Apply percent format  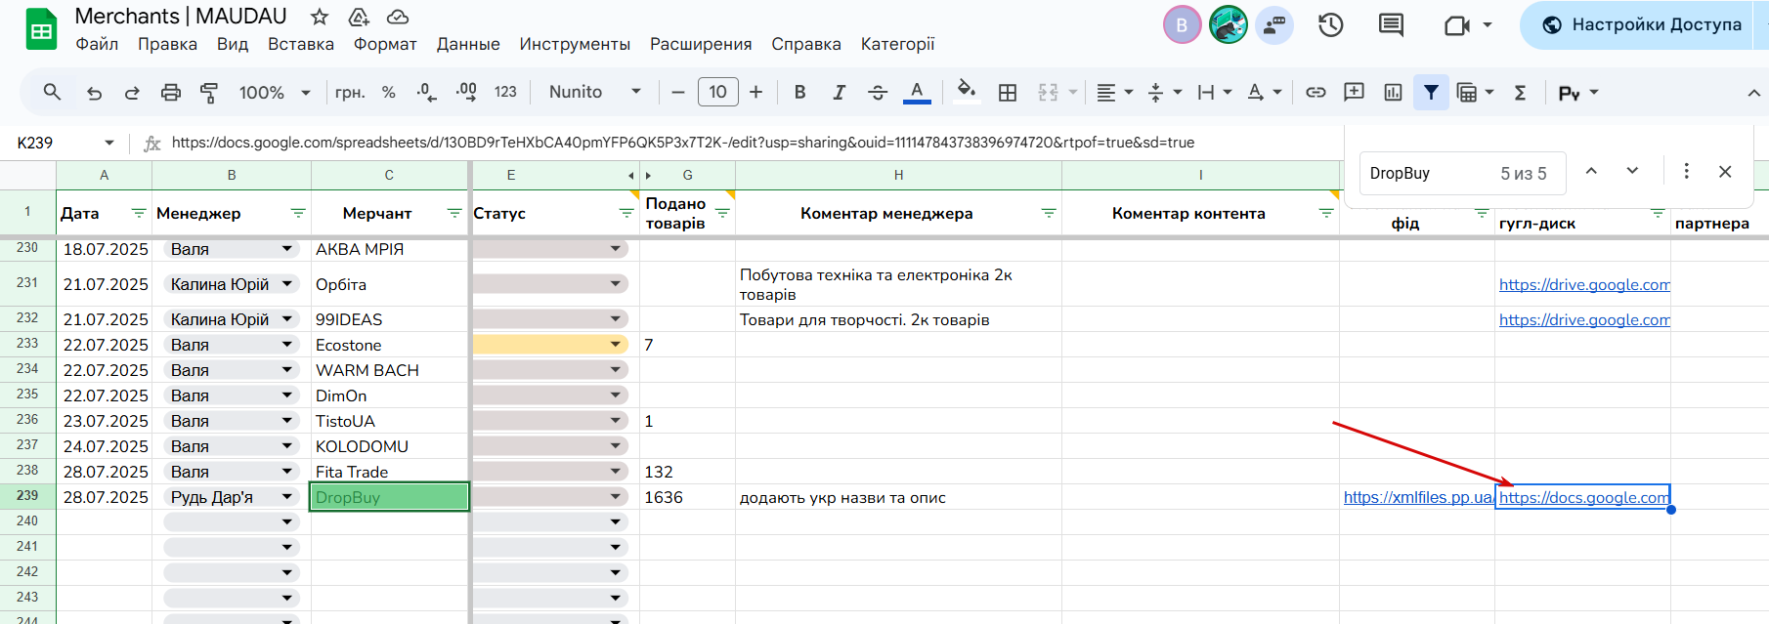point(389,92)
